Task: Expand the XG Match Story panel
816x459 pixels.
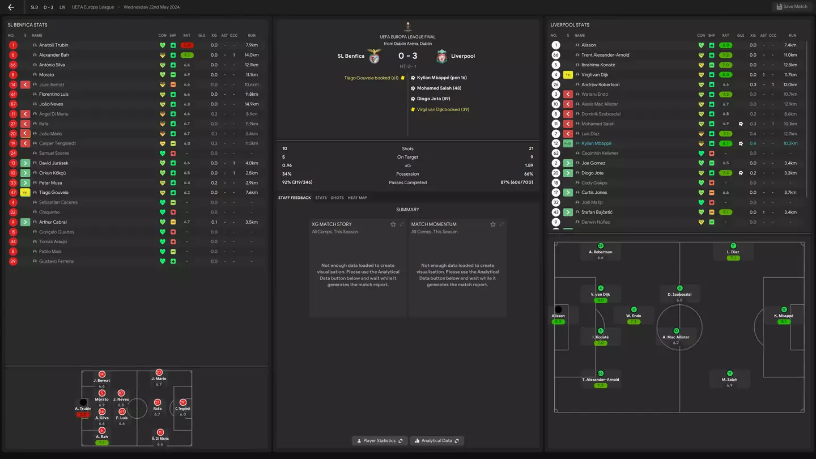Action: [x=402, y=224]
